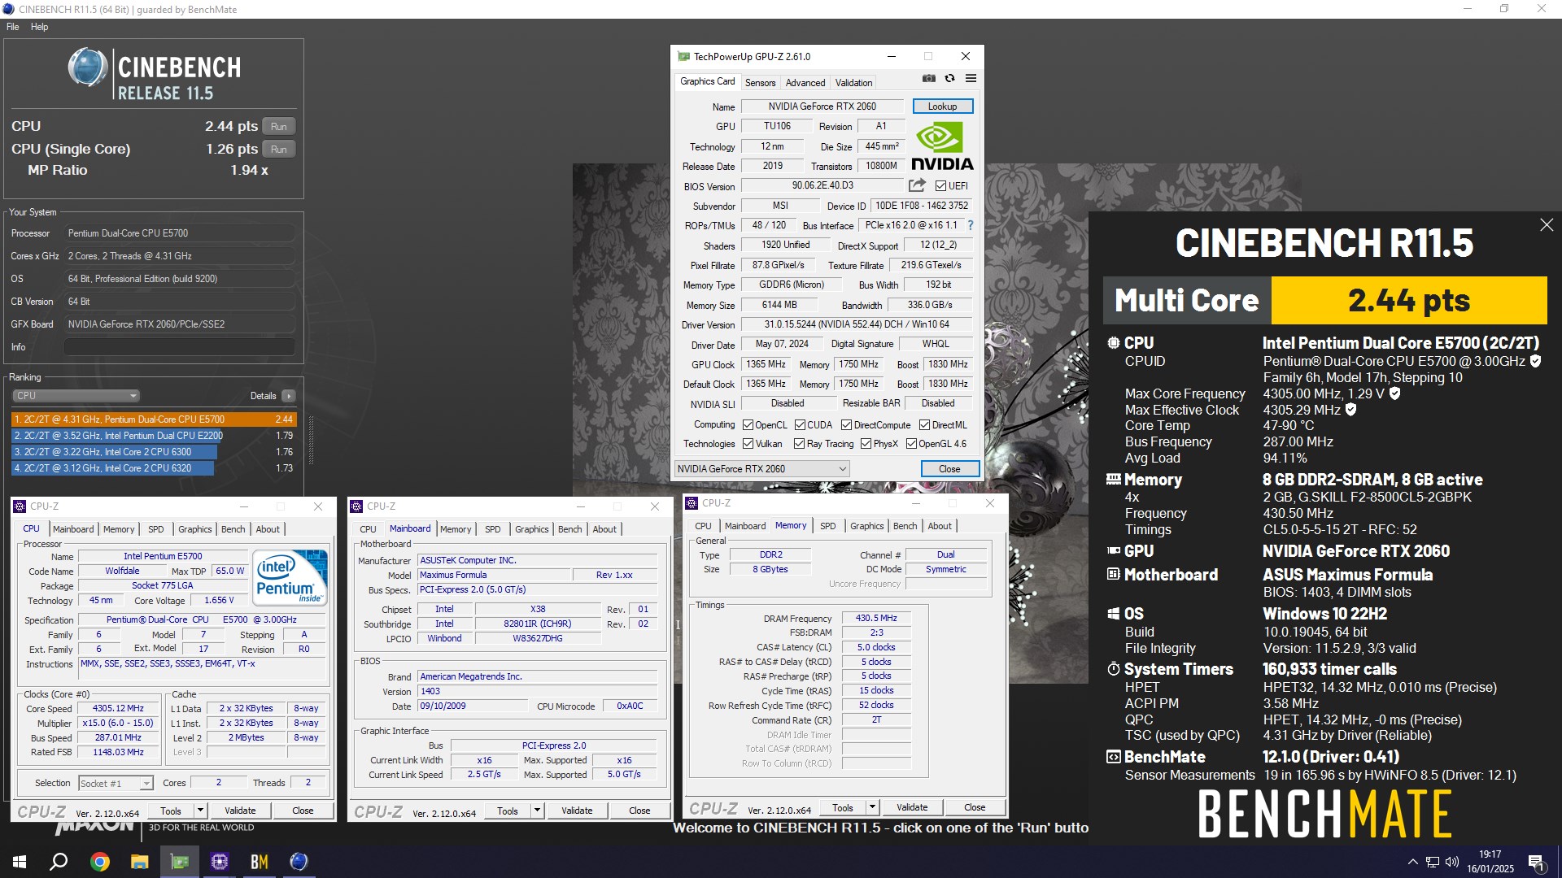Open the Ranking CPU dropdown in Cinebench
Image resolution: width=1562 pixels, height=878 pixels.
tap(76, 396)
